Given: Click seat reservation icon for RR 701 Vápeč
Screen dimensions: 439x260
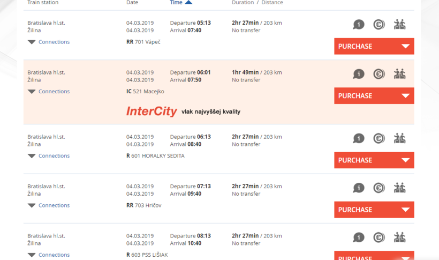Looking at the screenshot, I should pyautogui.click(x=399, y=25).
